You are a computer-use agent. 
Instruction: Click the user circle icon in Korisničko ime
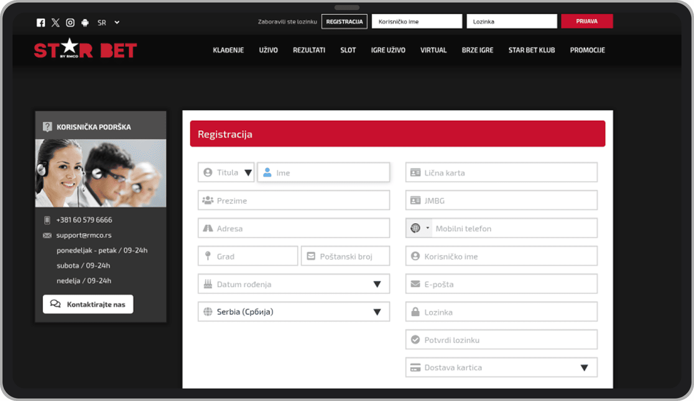[x=415, y=256]
